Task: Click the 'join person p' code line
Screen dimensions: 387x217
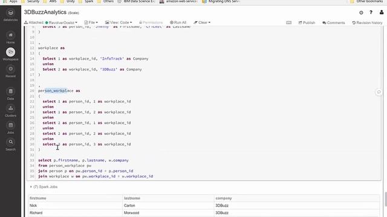Action: coord(86,171)
